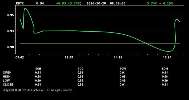Select the EOW column header

(x=123, y=69)
